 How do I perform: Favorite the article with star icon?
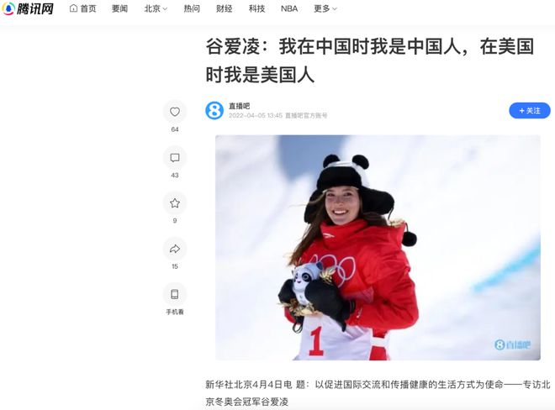pos(175,203)
